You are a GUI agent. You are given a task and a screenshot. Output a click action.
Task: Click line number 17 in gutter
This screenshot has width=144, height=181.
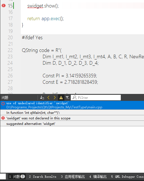click(10, 19)
